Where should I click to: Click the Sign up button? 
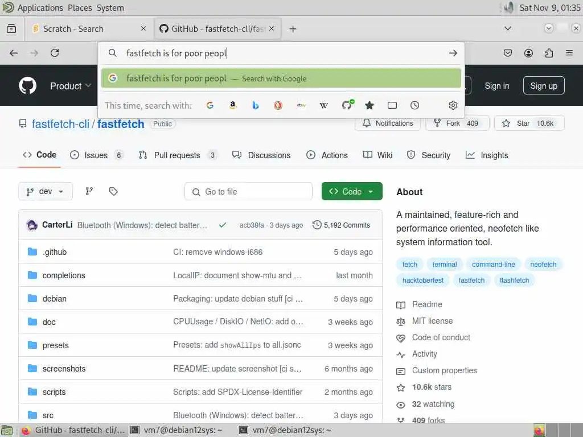coord(544,86)
